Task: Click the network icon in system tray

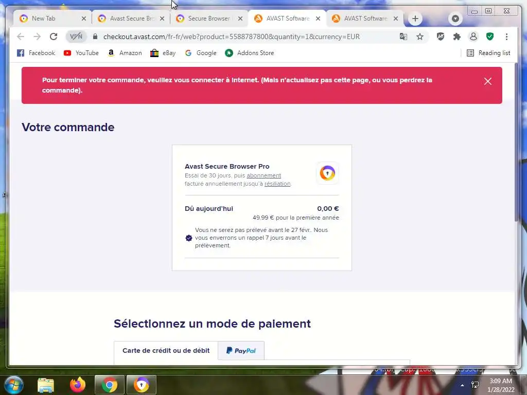Action: 475,385
